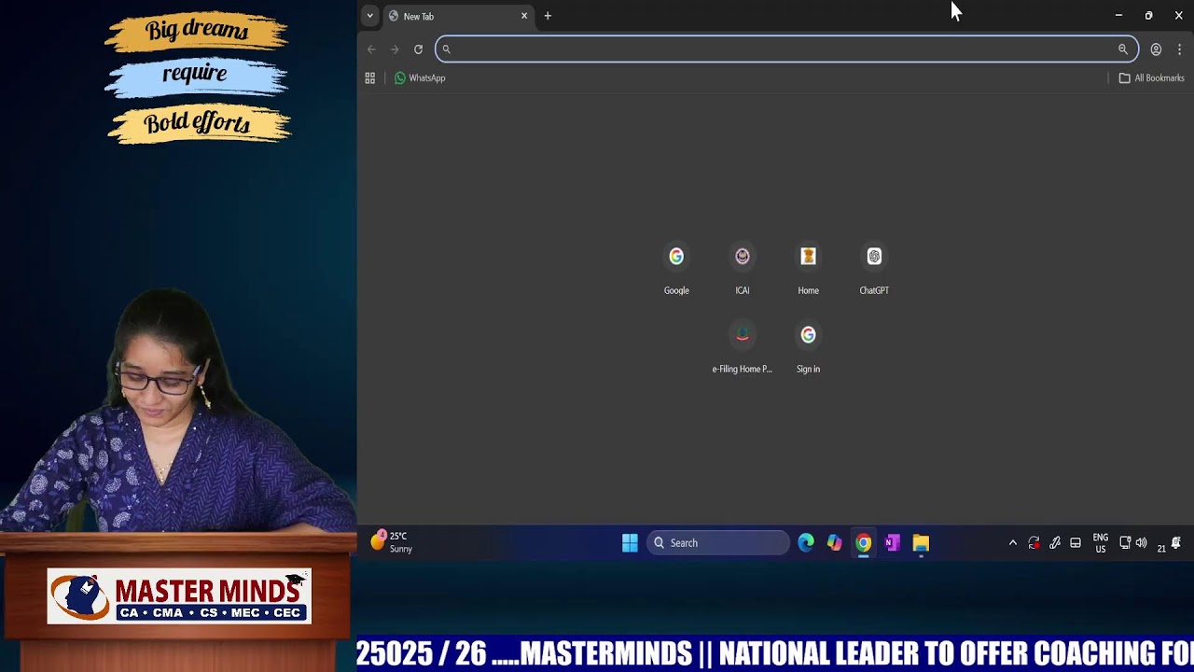The image size is (1194, 672).
Task: Open the e-Filing Home Page shortcut
Action: point(743,347)
